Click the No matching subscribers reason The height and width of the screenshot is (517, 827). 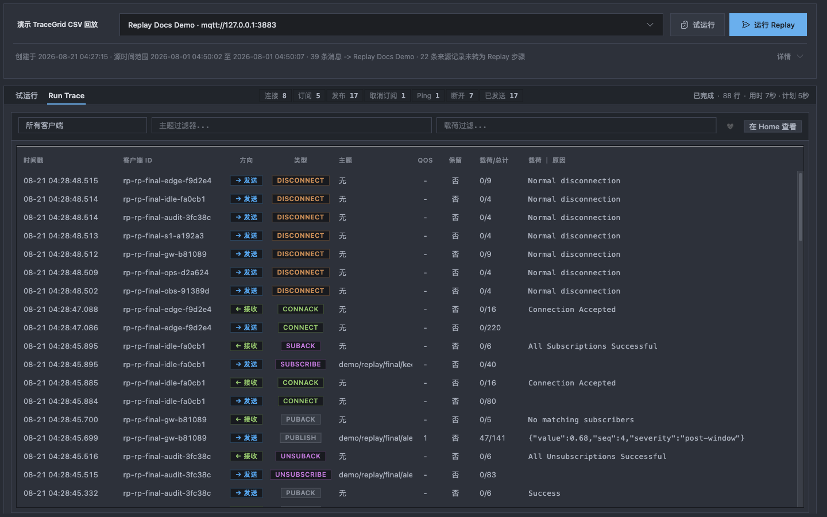[581, 419]
